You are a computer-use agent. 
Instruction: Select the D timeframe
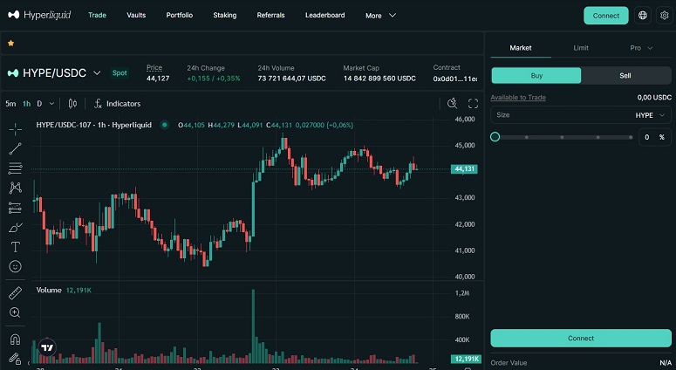point(39,104)
